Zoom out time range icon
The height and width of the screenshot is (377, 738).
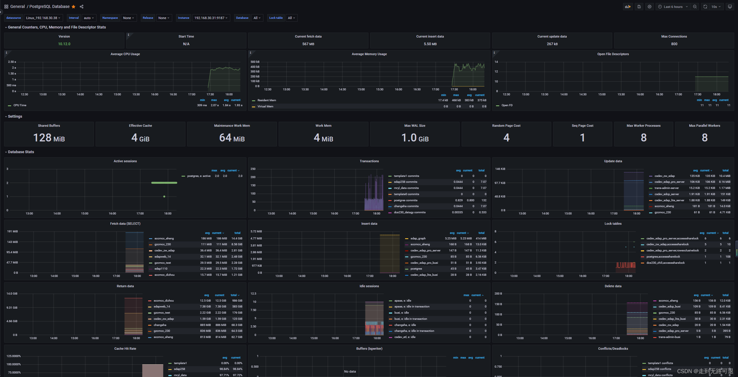tap(695, 6)
